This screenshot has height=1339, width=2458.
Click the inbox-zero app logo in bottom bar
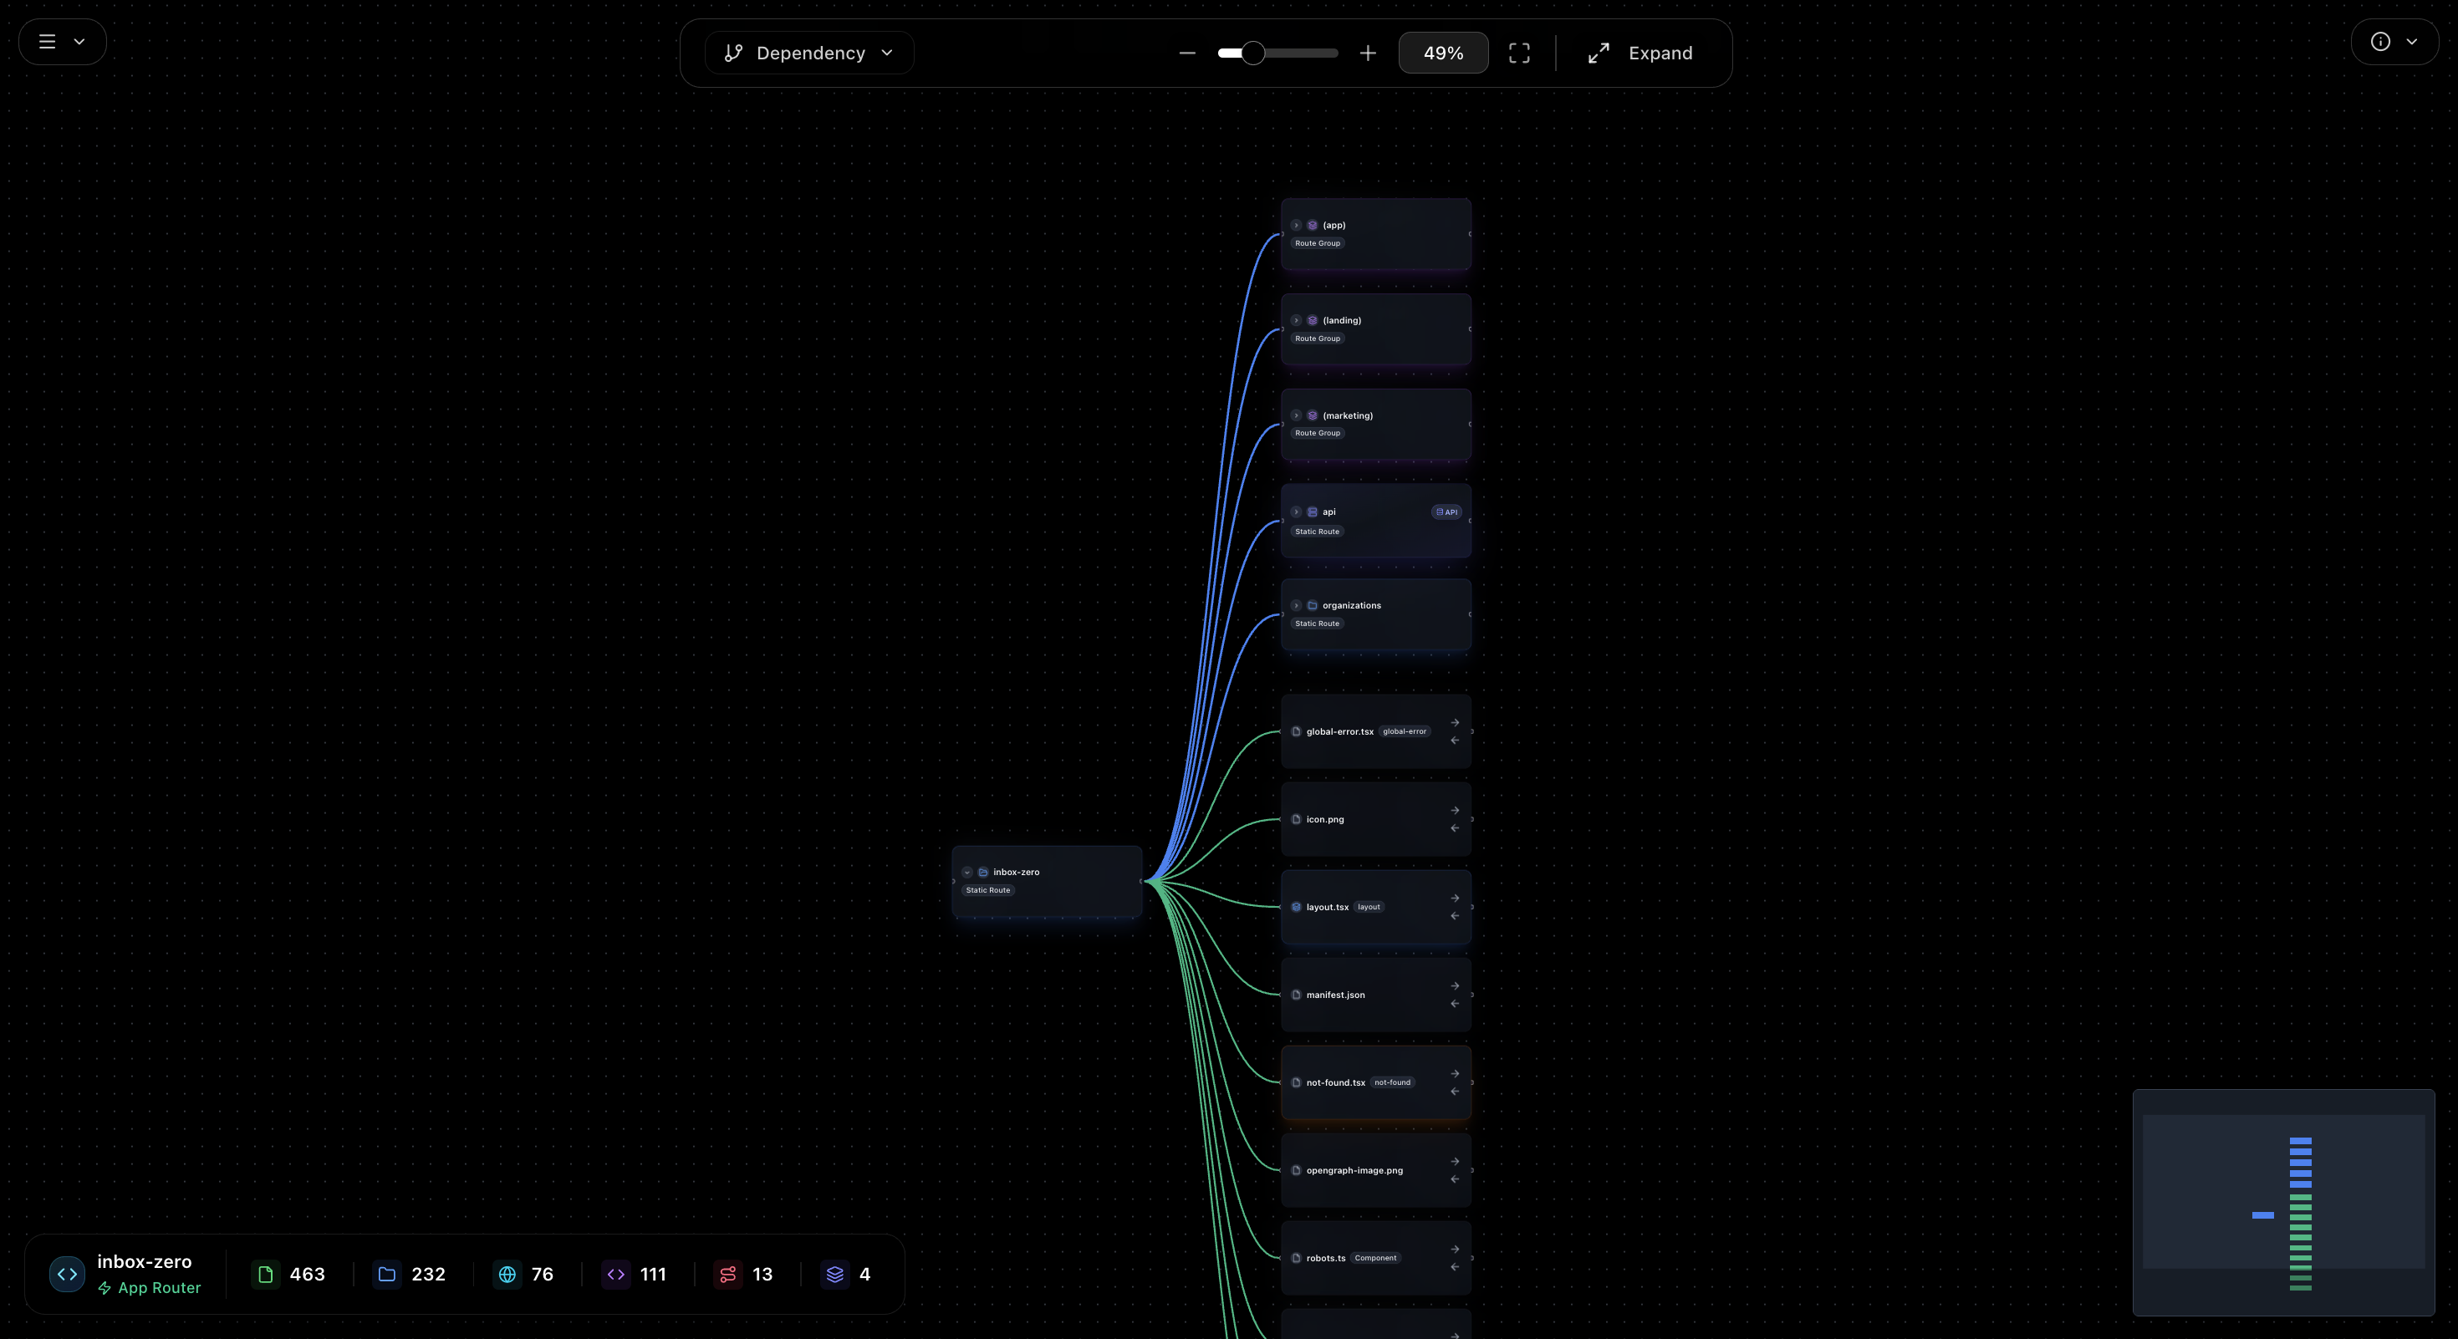tap(67, 1274)
